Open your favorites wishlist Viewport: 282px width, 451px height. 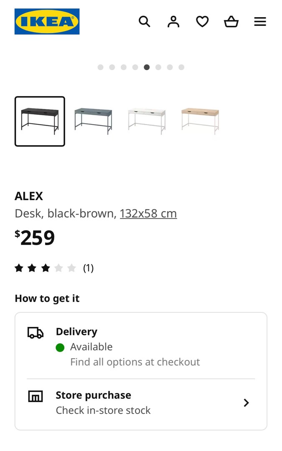click(202, 21)
